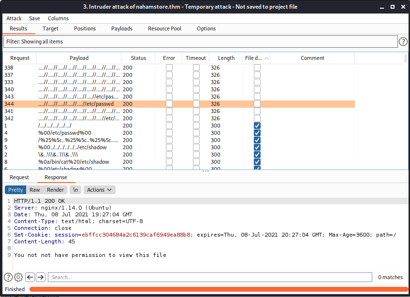This screenshot has height=297, width=410.
Task: Select Render view mode
Action: coord(56,190)
